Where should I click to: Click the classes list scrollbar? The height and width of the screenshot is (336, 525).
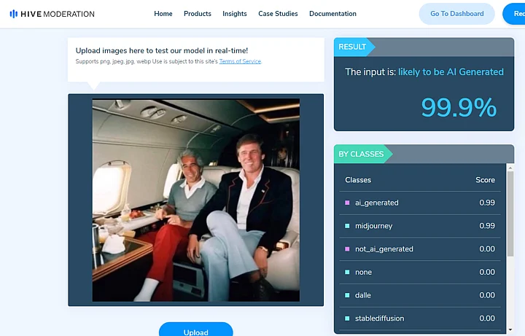click(x=509, y=219)
